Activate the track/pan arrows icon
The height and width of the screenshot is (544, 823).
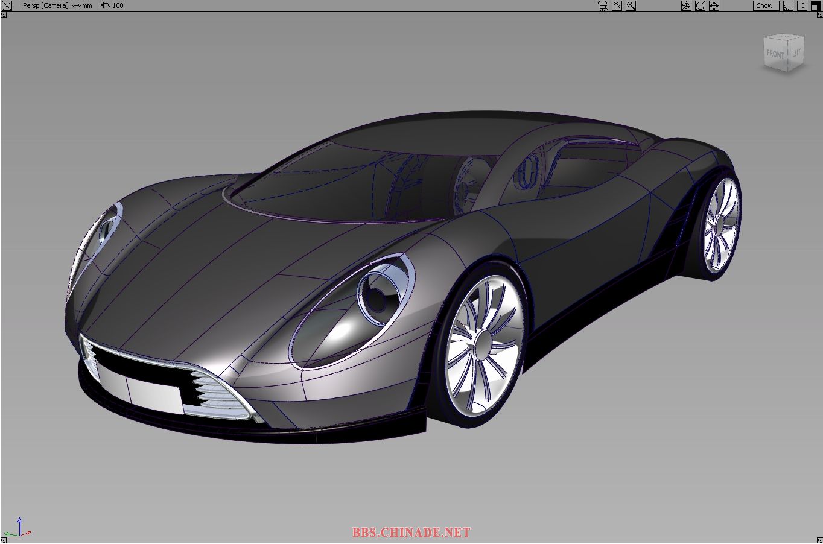[714, 5]
